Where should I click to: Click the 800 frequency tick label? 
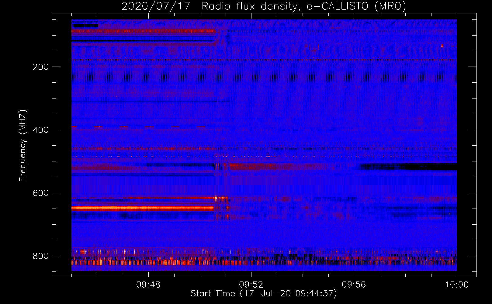[x=41, y=256]
